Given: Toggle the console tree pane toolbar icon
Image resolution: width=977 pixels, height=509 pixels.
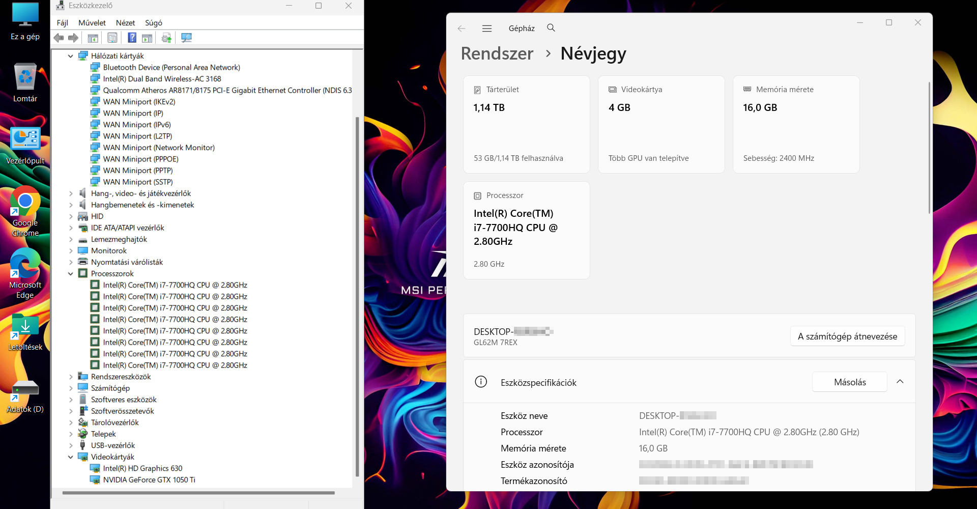Looking at the screenshot, I should (x=93, y=38).
